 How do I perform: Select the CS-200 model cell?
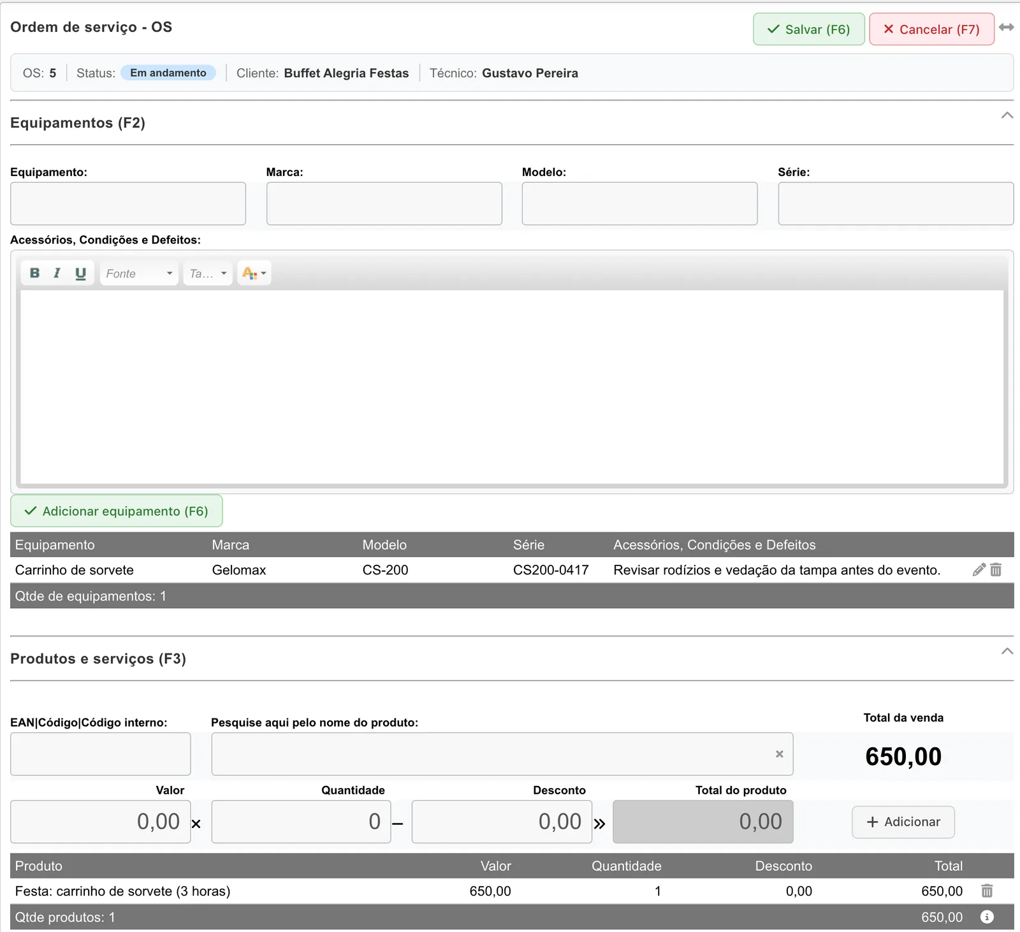click(385, 570)
